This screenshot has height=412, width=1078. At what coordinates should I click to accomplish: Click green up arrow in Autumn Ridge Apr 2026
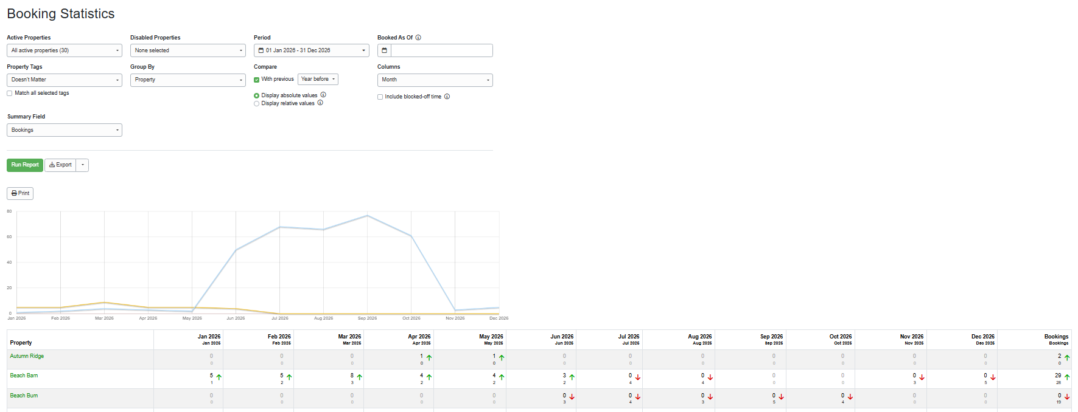coord(429,358)
